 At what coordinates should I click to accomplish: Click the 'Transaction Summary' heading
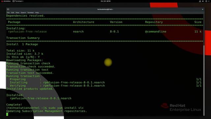[23, 38]
